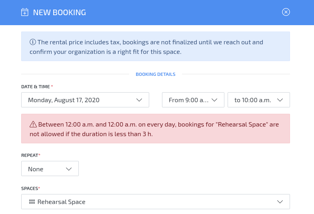Click the chevron in the Spaces field
This screenshot has height=214, width=314.
280,202
